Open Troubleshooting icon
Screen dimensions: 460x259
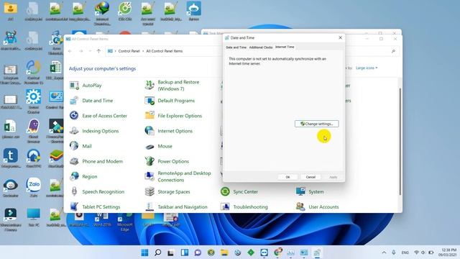click(x=225, y=206)
